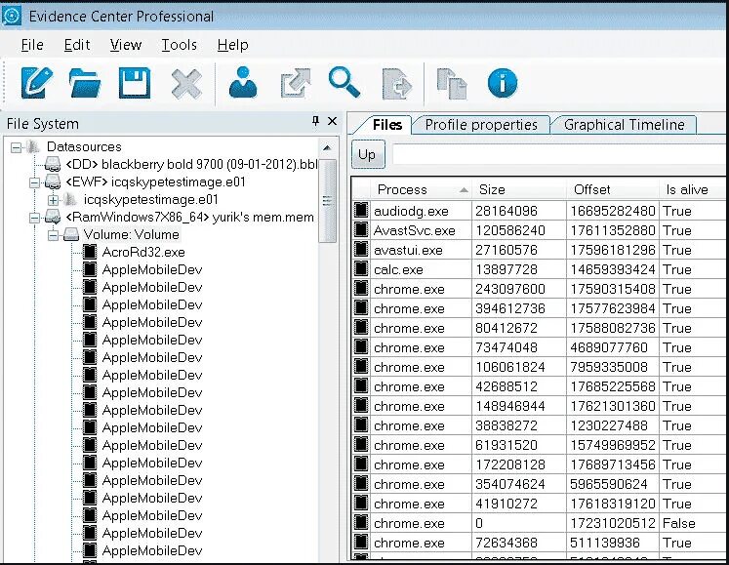729x565 pixels.
Task: Switch to Graphical Timeline tab
Action: point(624,125)
